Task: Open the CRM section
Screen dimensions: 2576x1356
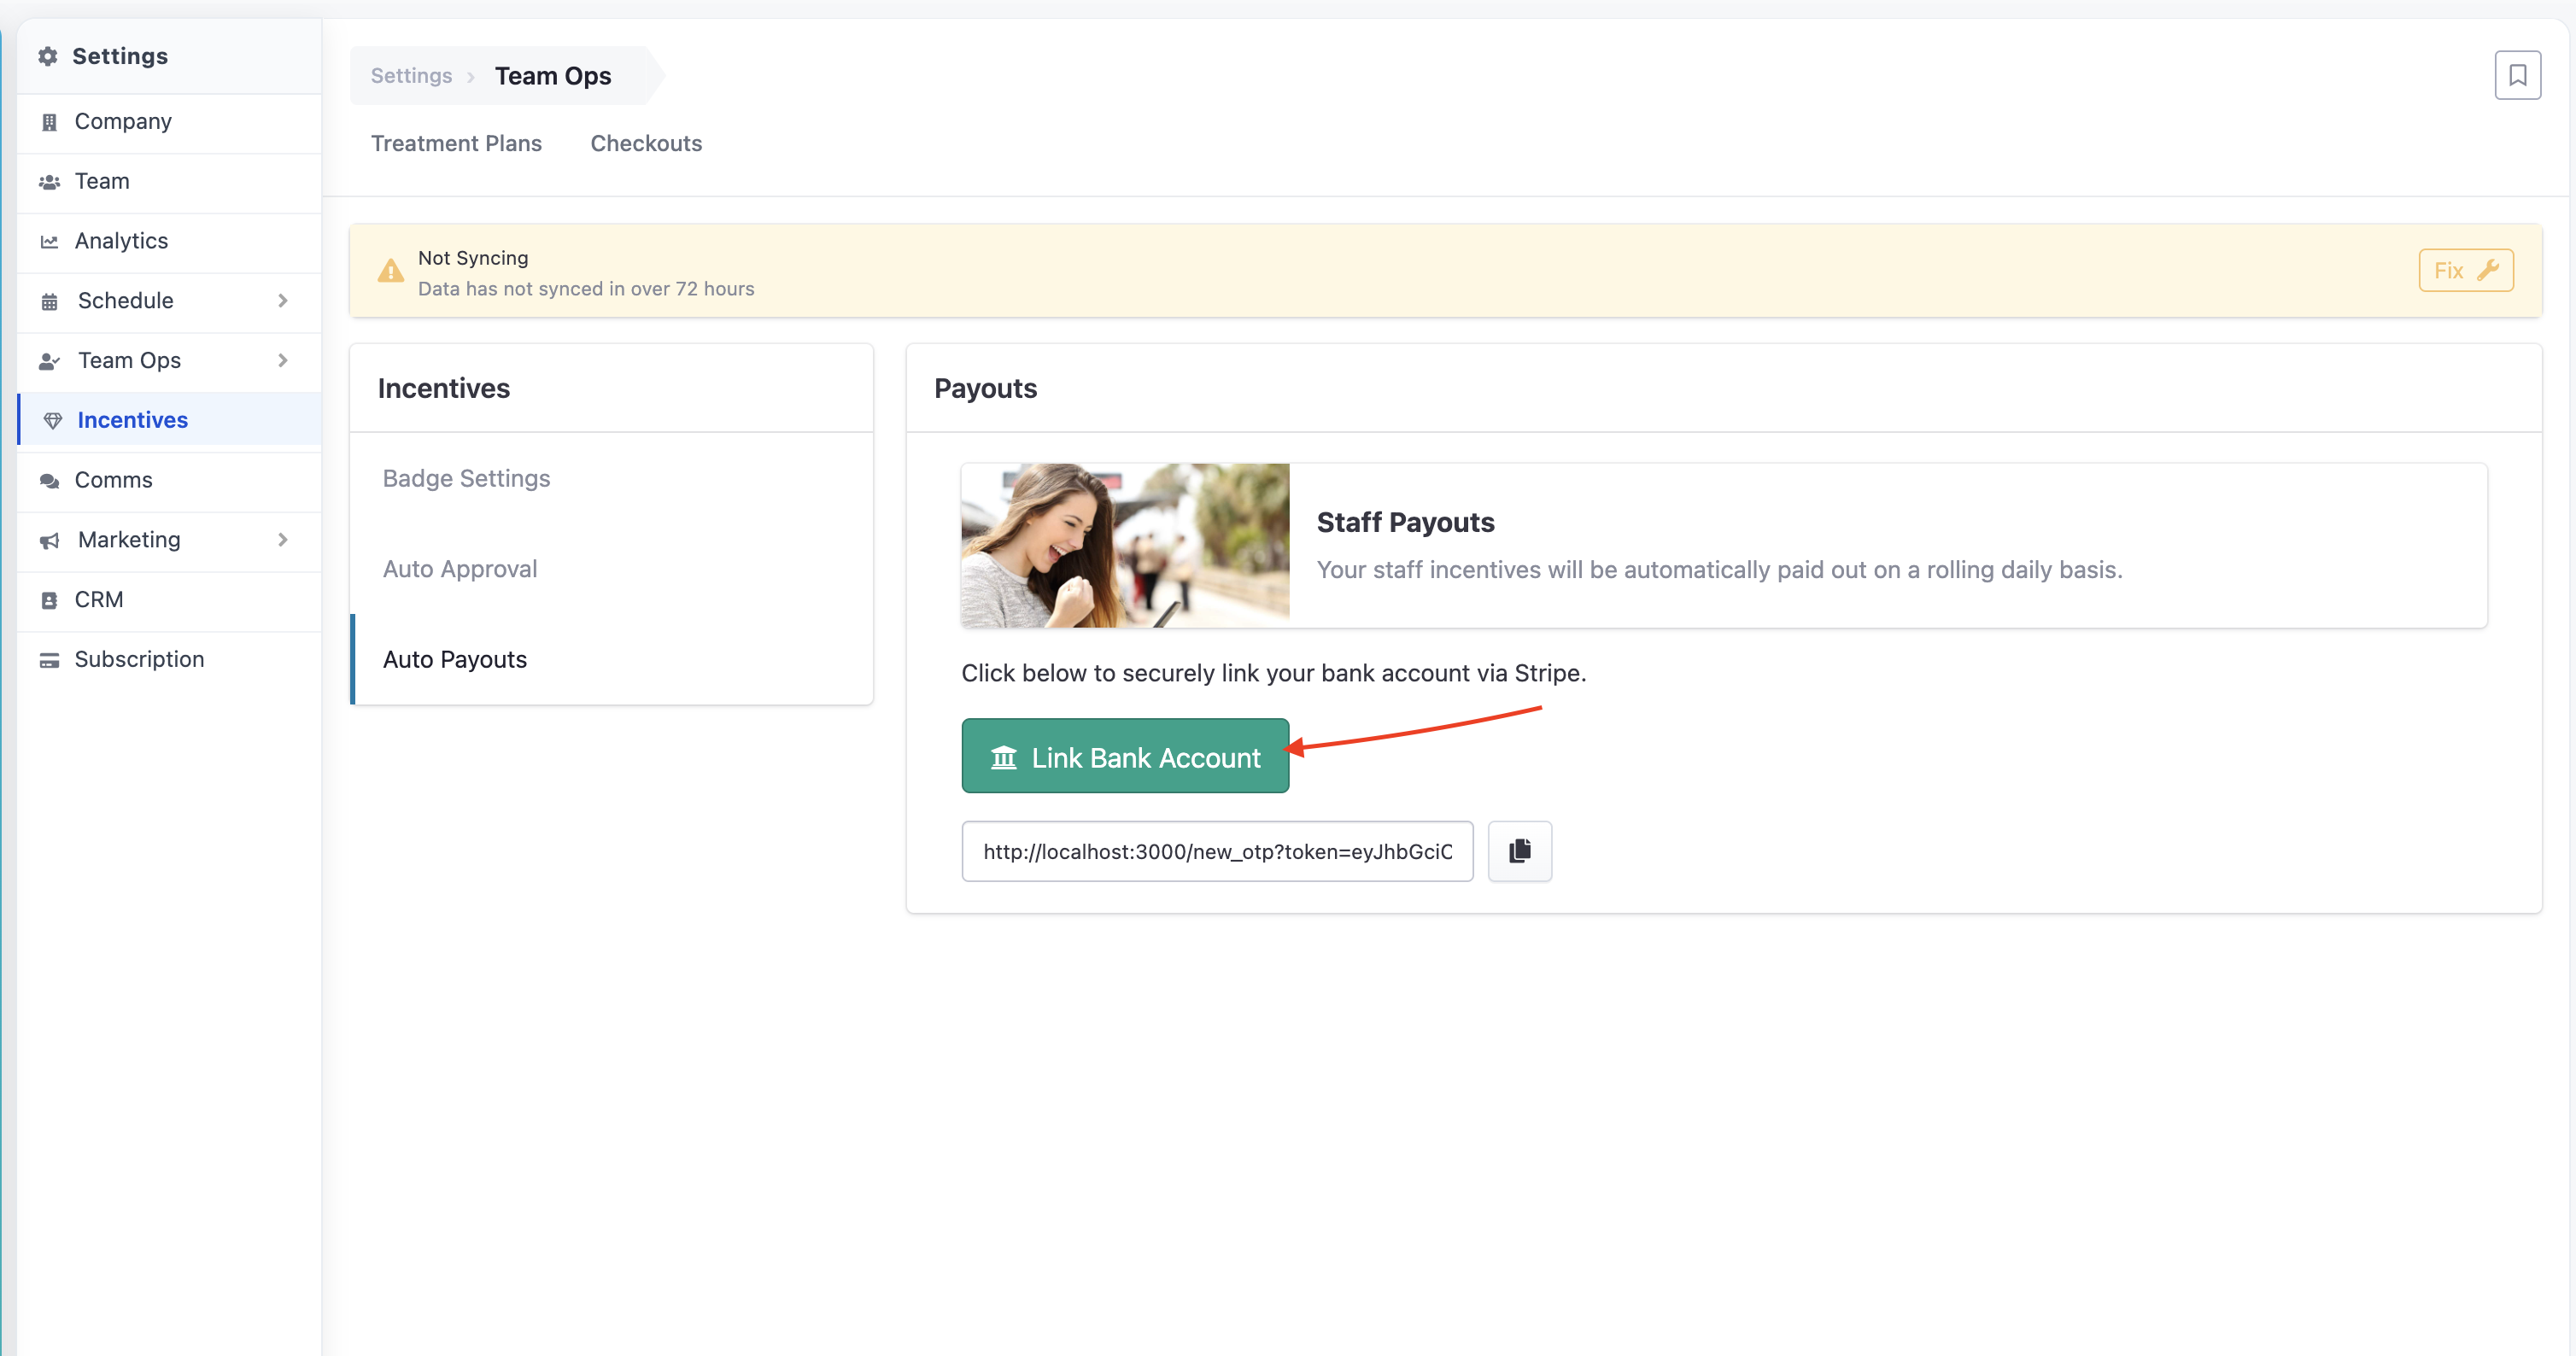Action: pos(169,600)
